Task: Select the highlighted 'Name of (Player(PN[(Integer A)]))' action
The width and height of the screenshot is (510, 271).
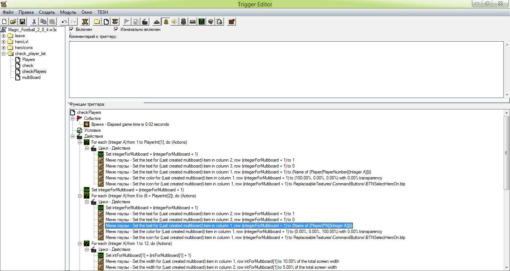Action: (x=229, y=226)
